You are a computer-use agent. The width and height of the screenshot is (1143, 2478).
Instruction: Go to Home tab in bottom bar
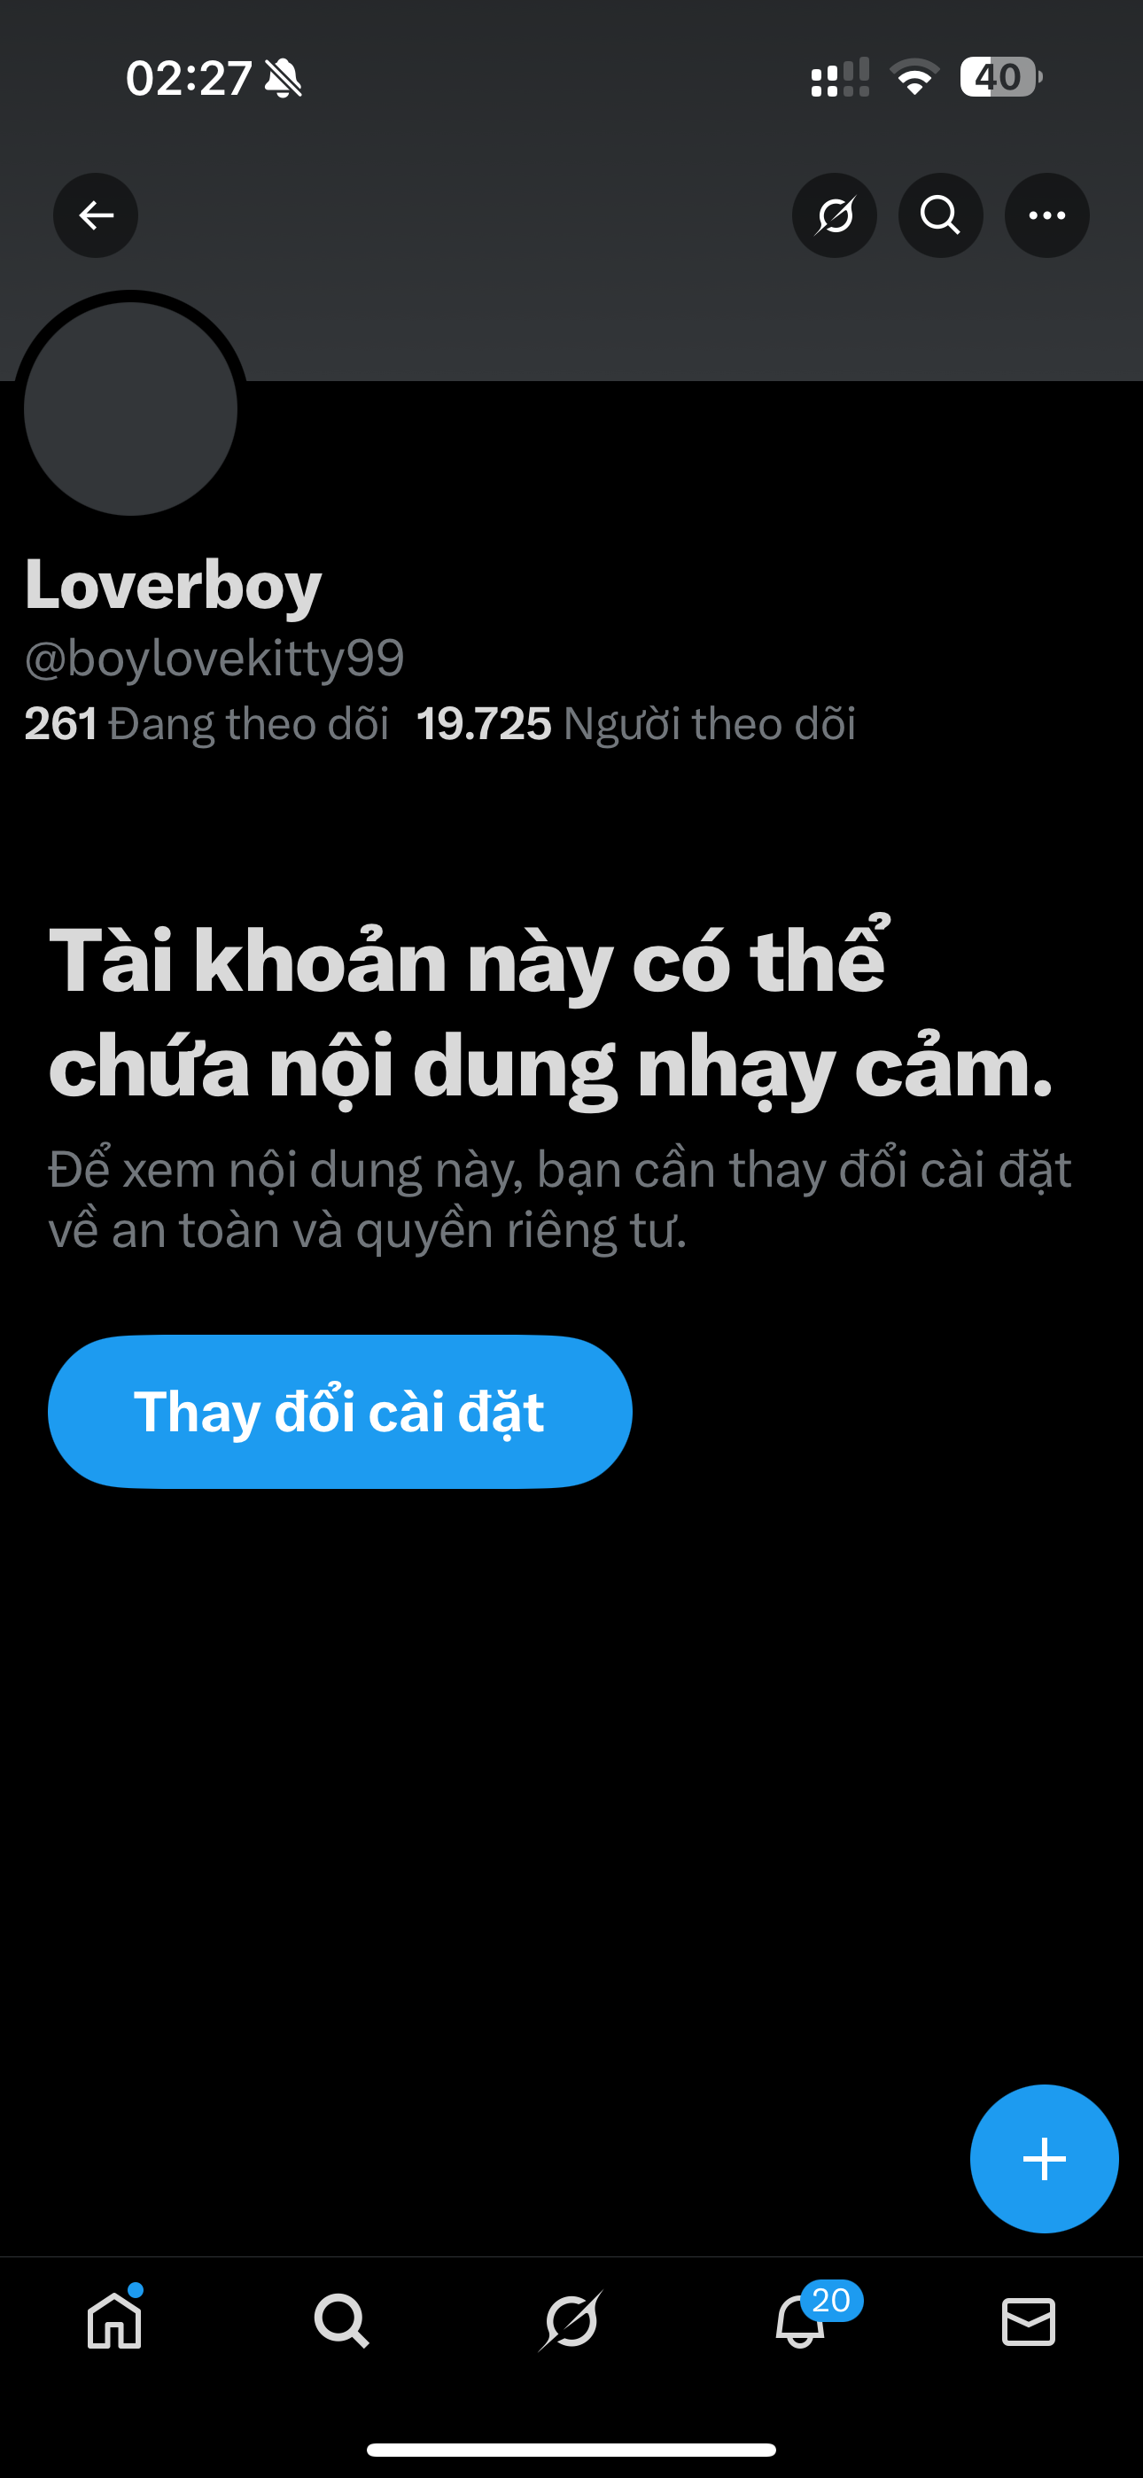tap(114, 2320)
